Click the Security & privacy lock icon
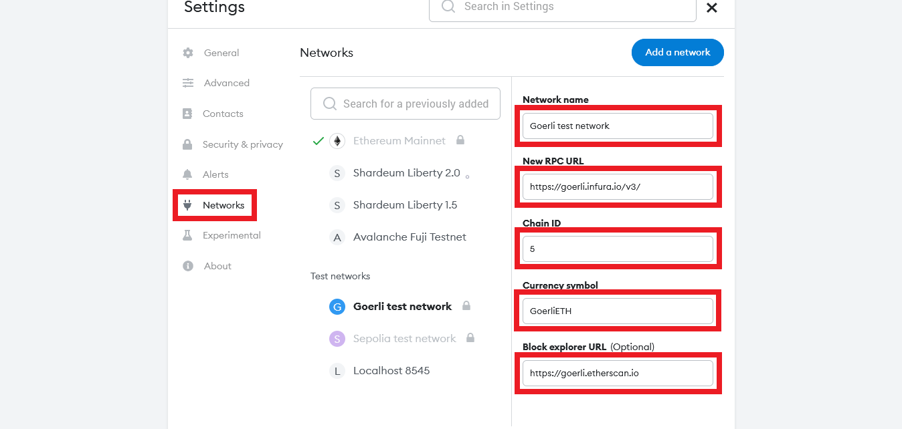Screen dimensions: 902x429 click(x=188, y=144)
